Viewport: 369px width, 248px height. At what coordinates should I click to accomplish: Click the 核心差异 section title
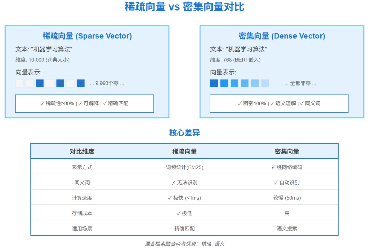[x=184, y=133]
